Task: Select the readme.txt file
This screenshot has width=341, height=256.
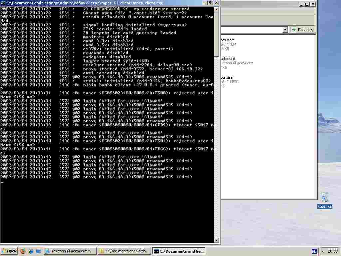Action: (228, 59)
